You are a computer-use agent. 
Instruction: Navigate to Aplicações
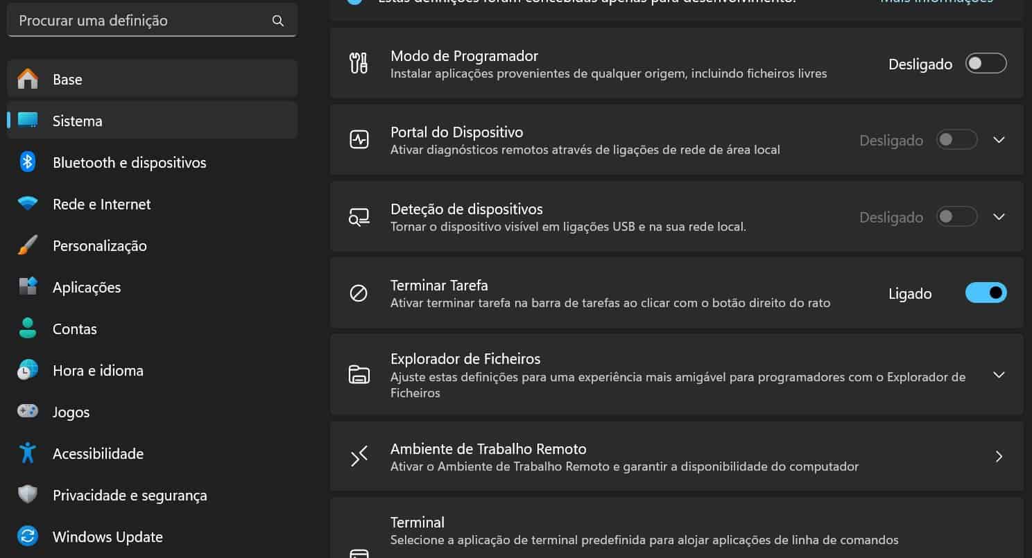point(152,287)
